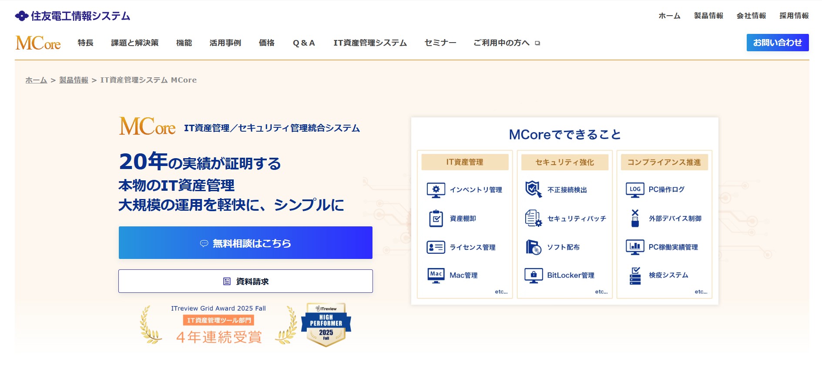Go to ホーム in the top utility links
The image size is (822, 388).
tap(670, 16)
